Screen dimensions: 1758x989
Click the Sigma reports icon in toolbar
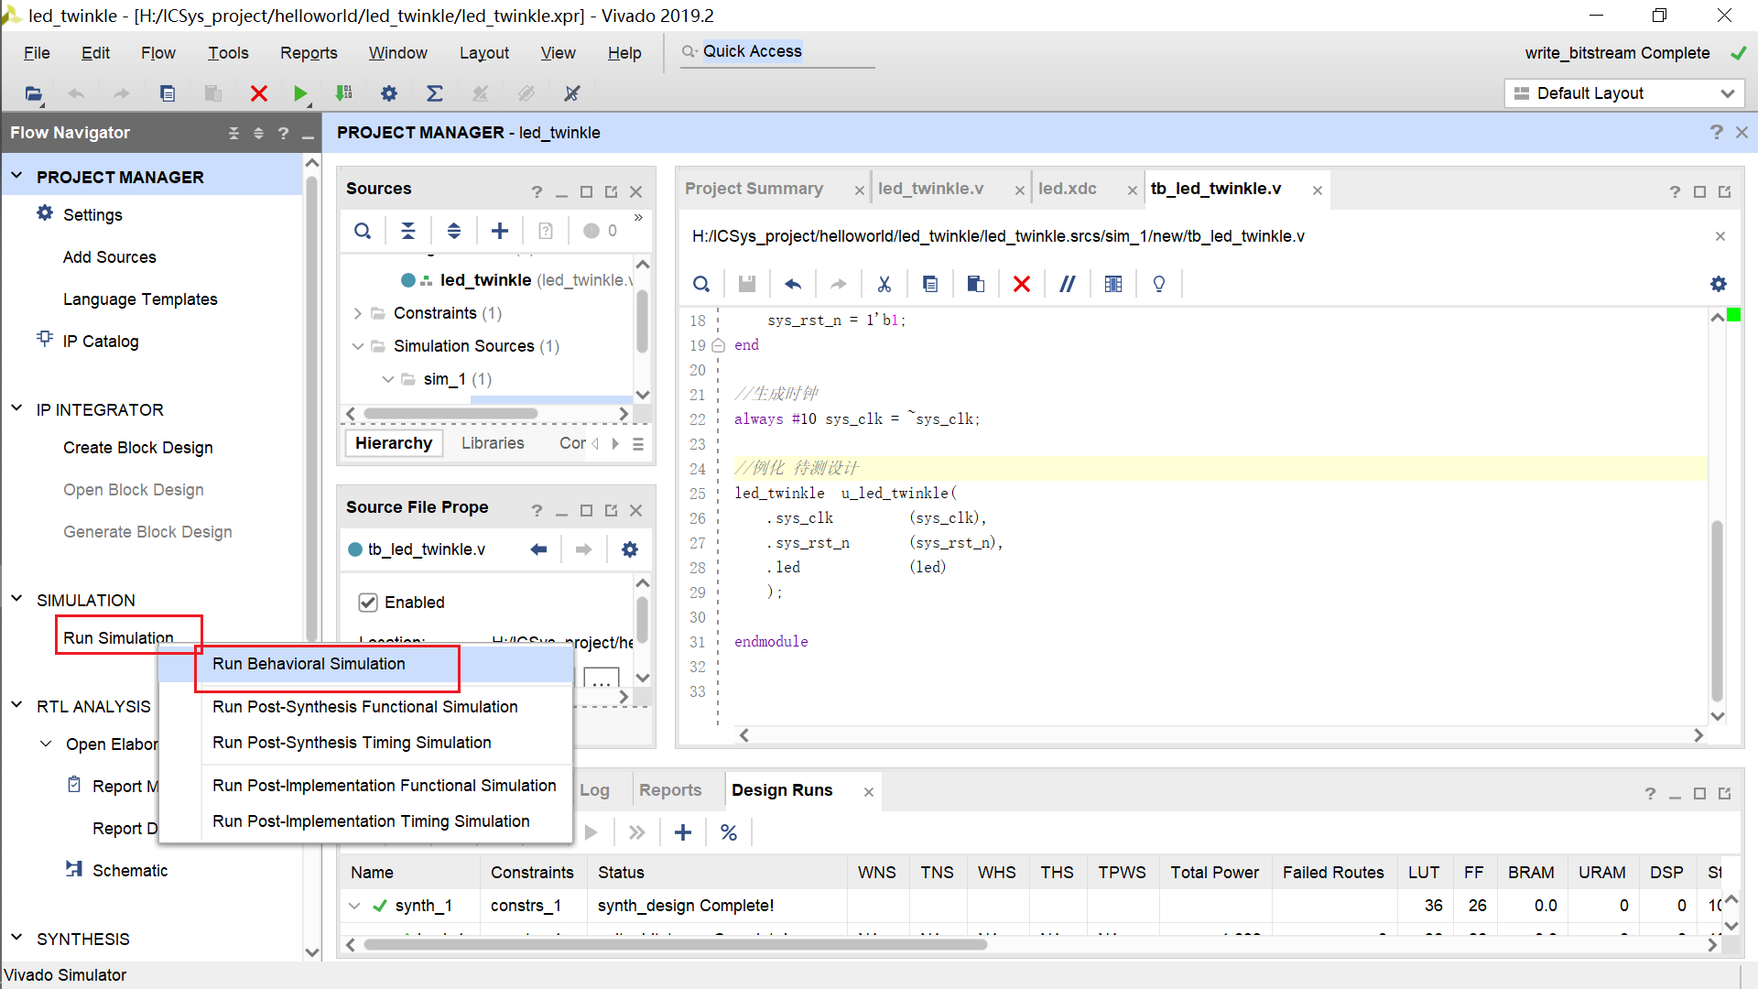[x=435, y=93]
